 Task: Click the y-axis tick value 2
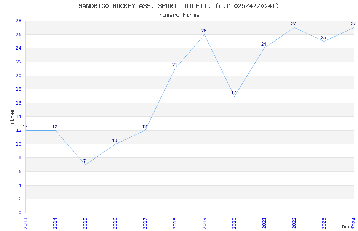[x=20, y=199]
